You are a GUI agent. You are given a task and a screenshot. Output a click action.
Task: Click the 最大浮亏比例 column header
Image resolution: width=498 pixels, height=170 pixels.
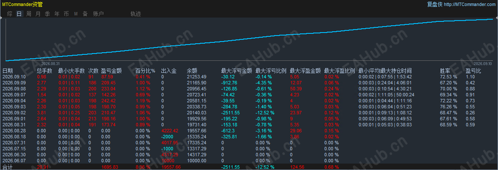tap(271, 71)
